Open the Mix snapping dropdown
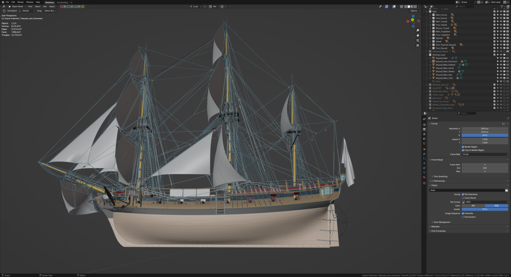The width and height of the screenshot is (511, 277). (216, 6)
